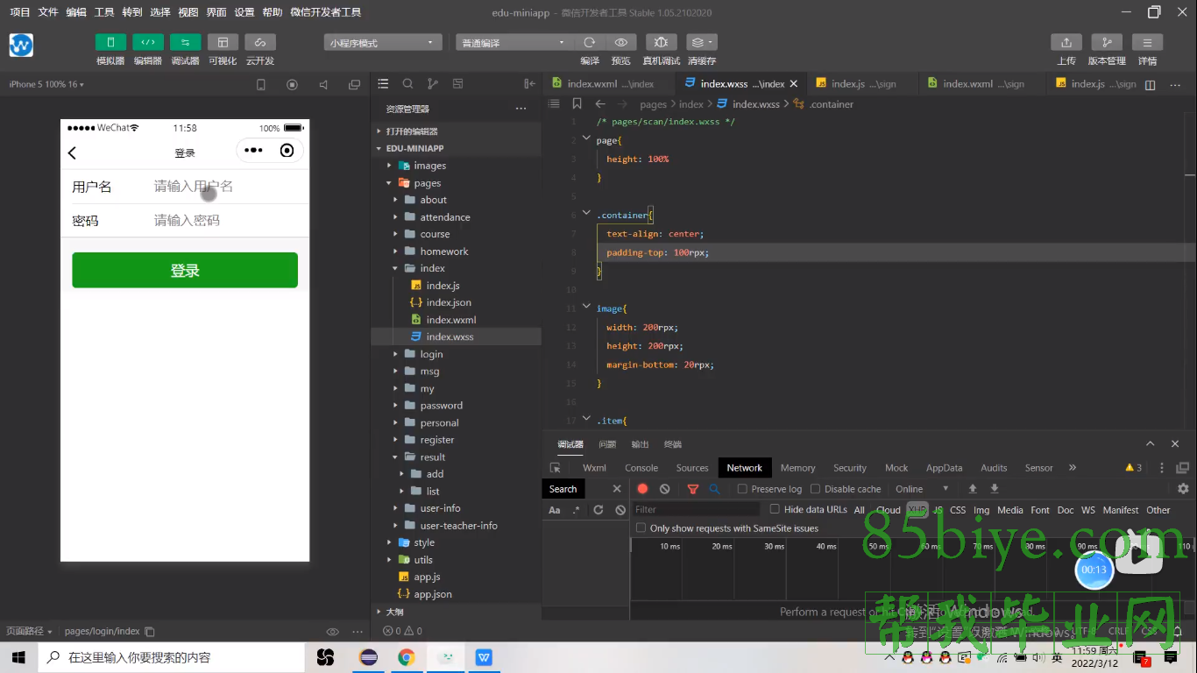The height and width of the screenshot is (673, 1197).
Task: Toggle the network filter funnel icon
Action: pyautogui.click(x=693, y=489)
